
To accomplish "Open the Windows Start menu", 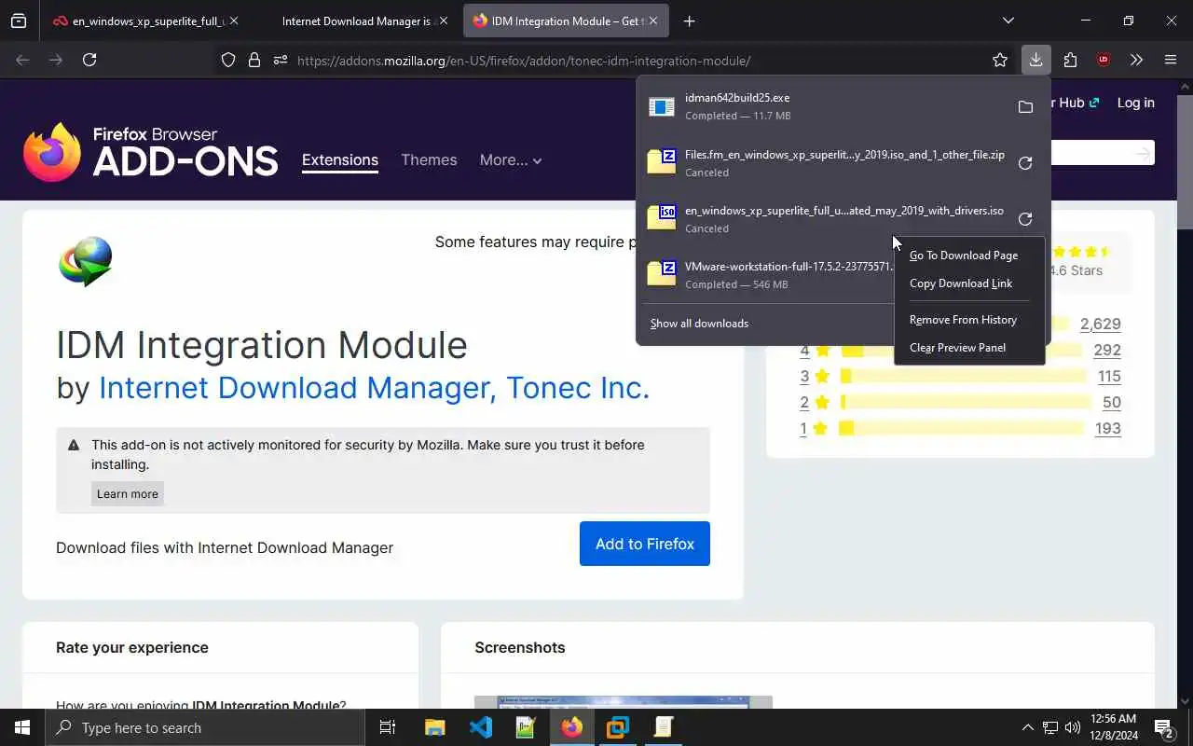I will point(22,727).
